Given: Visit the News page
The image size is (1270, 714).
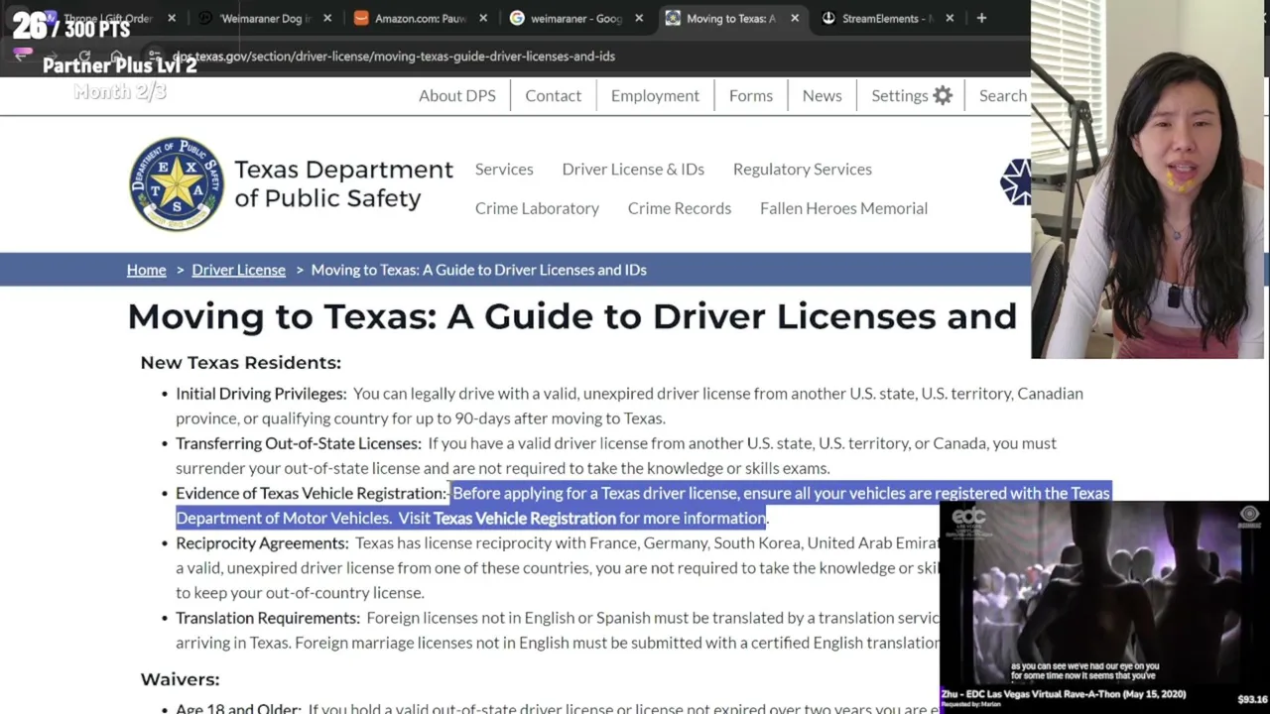Looking at the screenshot, I should [822, 96].
